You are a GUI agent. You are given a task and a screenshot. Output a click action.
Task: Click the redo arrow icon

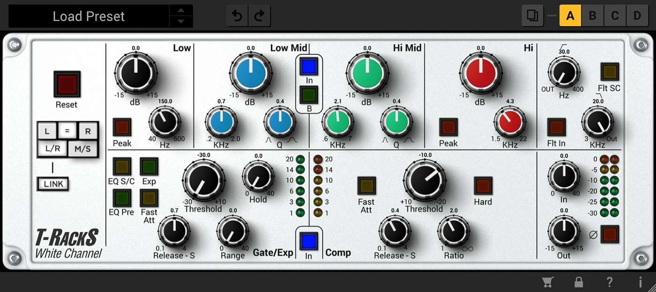click(x=259, y=16)
